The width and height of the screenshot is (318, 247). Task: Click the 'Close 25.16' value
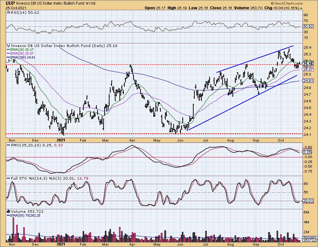(x=221, y=8)
